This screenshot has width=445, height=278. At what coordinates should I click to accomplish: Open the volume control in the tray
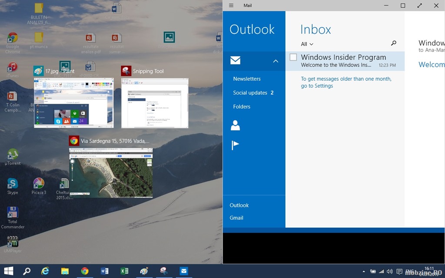coord(390,271)
